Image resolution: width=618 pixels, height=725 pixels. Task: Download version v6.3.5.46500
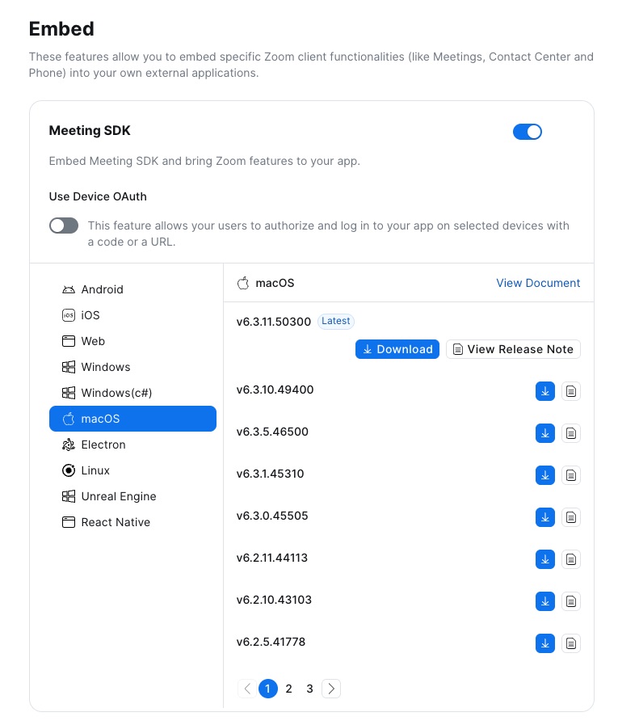pos(545,433)
